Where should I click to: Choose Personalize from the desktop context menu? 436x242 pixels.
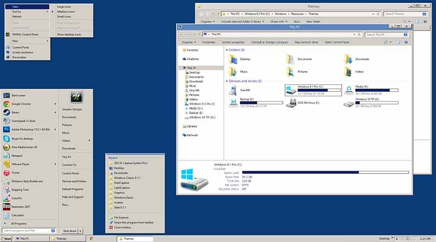(x=19, y=57)
